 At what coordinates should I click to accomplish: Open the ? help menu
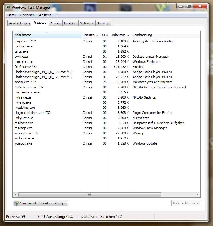coord(56,15)
